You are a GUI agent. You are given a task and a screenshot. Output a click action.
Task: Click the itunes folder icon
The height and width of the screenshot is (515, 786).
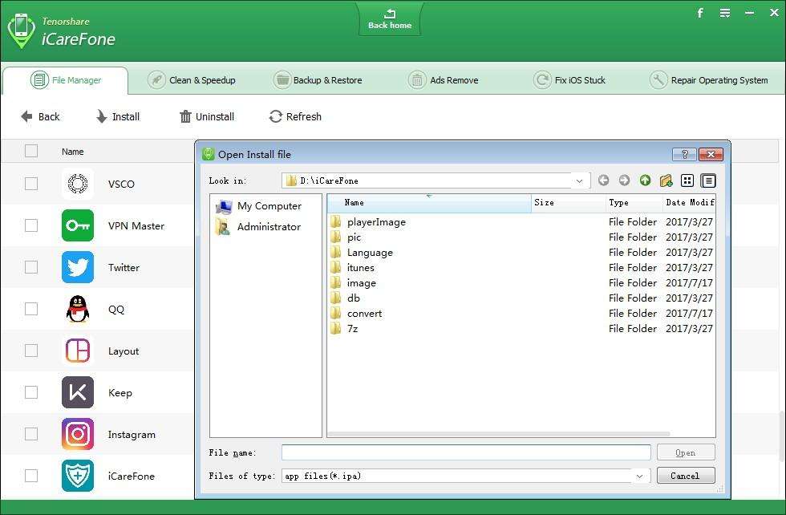336,267
